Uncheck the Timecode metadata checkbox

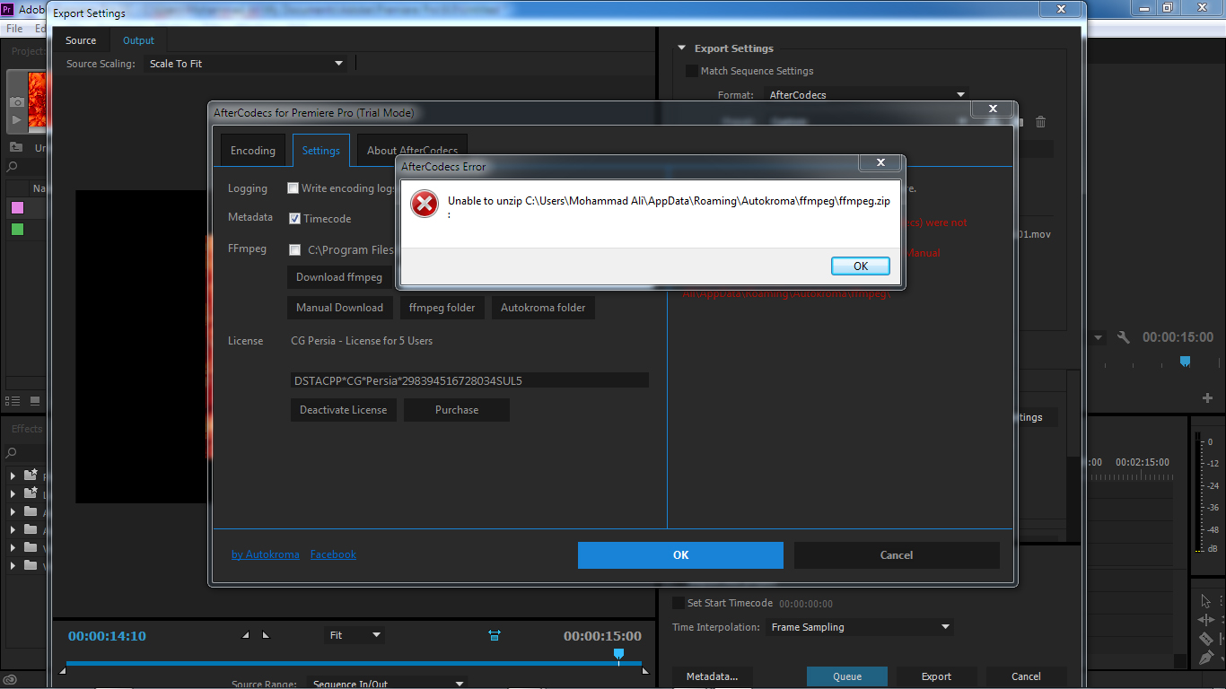[294, 218]
